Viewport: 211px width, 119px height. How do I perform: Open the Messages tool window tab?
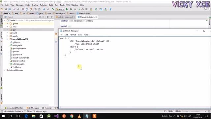(33, 108)
